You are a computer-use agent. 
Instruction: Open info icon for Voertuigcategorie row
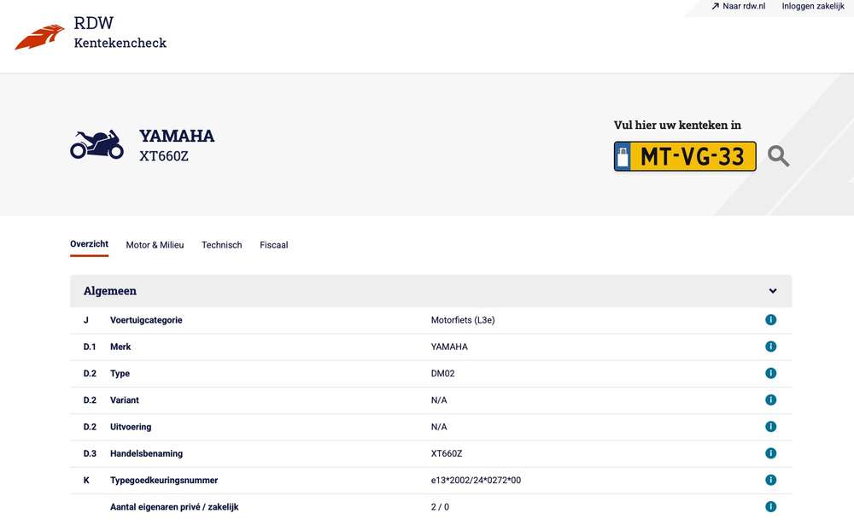tap(770, 319)
